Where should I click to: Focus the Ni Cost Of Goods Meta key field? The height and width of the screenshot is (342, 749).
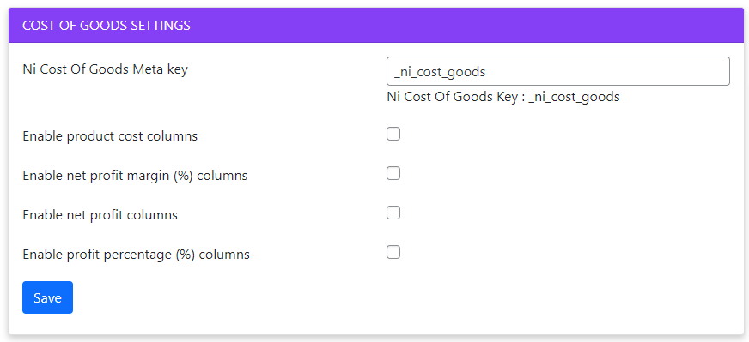point(558,71)
